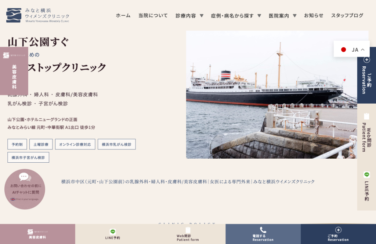Screen dimensions: 376x244
Task: Tap the UK flag on the chat bubble
Action: pyautogui.click(x=13, y=199)
